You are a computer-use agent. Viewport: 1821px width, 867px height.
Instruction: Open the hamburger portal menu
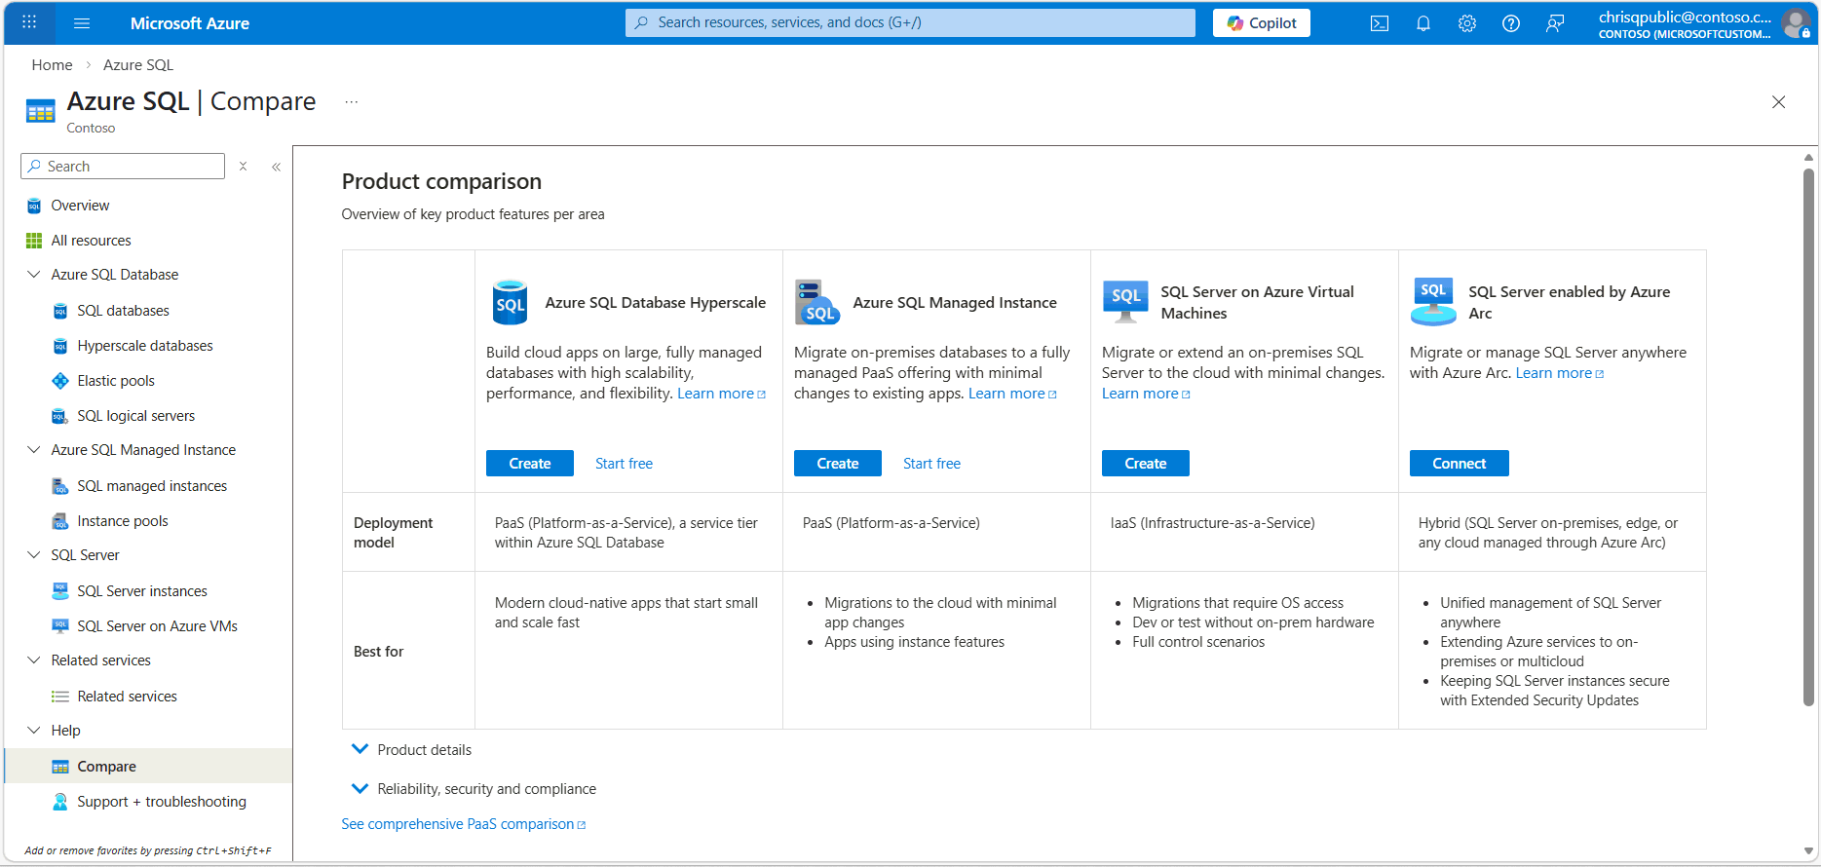coord(82,22)
